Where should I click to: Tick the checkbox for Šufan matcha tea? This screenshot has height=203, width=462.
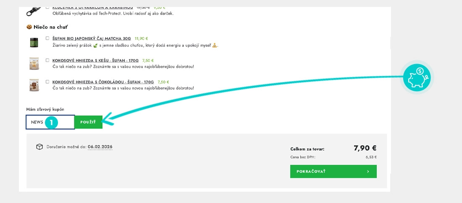coord(47,38)
